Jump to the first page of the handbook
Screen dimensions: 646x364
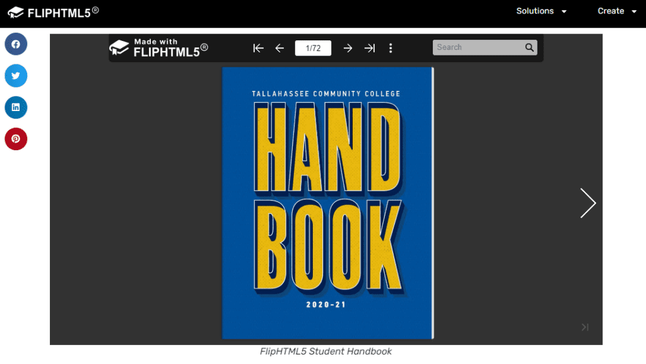click(258, 47)
